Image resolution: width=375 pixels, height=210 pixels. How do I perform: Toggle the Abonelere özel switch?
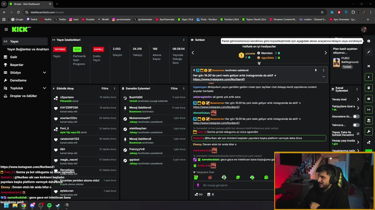tap(356, 116)
